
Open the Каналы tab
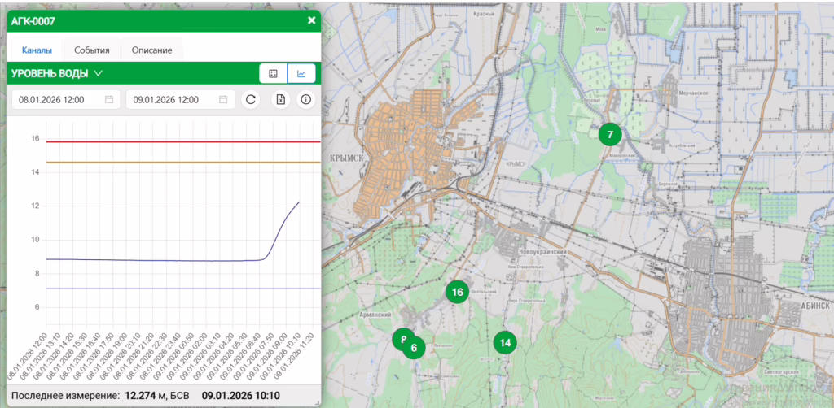37,50
